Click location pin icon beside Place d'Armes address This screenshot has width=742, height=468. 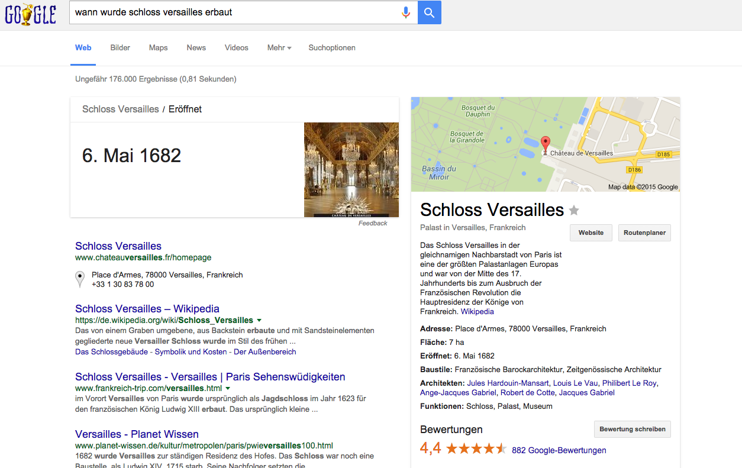click(x=80, y=279)
